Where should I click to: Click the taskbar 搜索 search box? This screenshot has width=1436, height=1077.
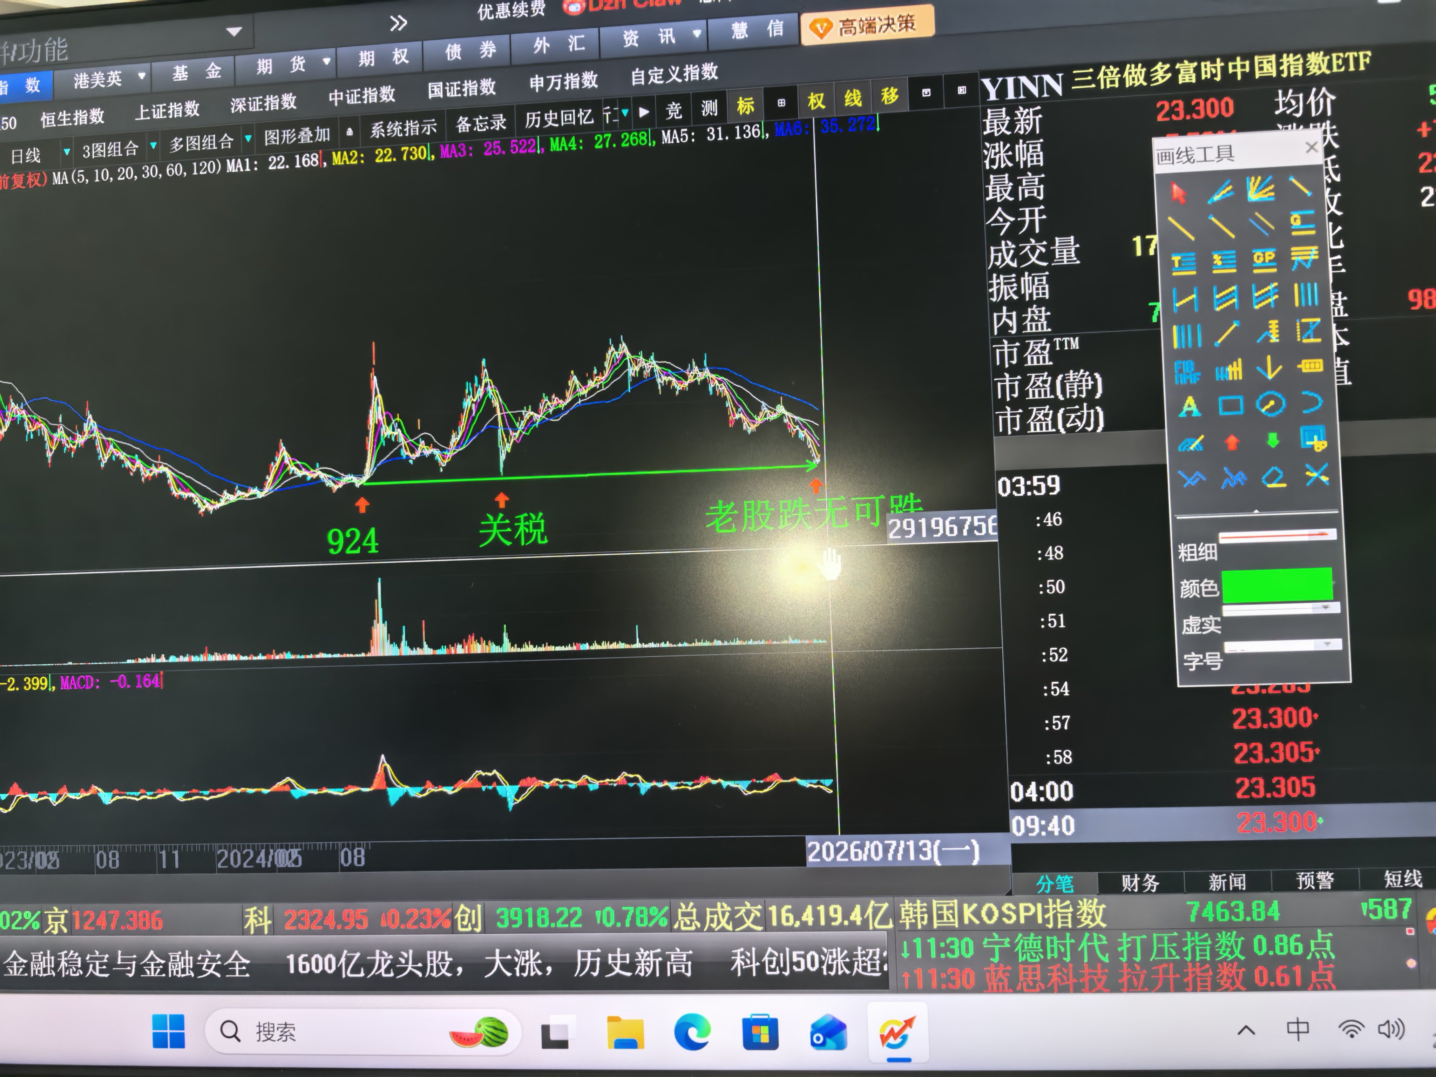[x=362, y=1031]
